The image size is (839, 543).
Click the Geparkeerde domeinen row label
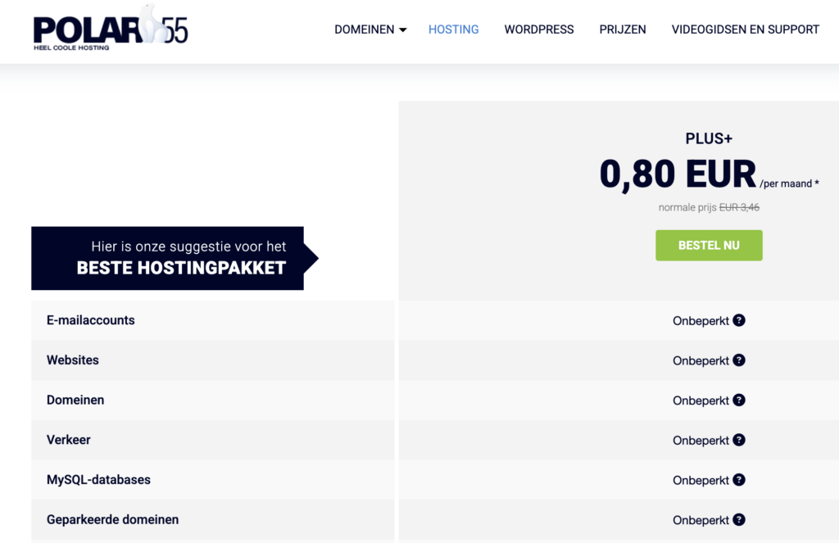click(x=112, y=520)
